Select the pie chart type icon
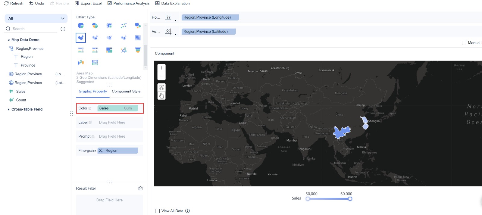482x215 pixels. [x=81, y=26]
